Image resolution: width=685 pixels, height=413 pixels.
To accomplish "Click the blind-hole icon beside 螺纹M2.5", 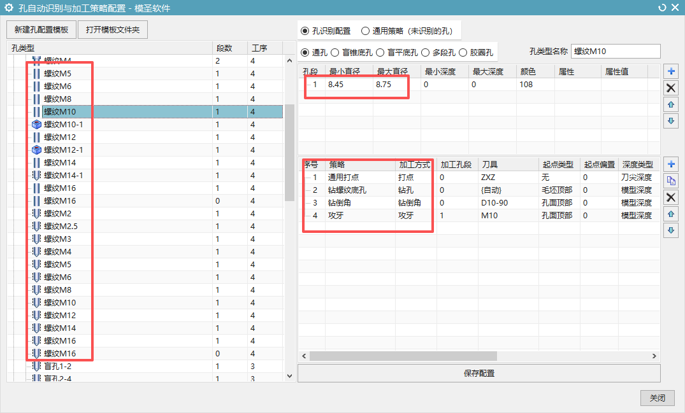I will pyautogui.click(x=37, y=226).
